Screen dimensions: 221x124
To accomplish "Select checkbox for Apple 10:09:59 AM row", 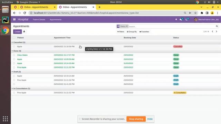I will pos(14,59).
